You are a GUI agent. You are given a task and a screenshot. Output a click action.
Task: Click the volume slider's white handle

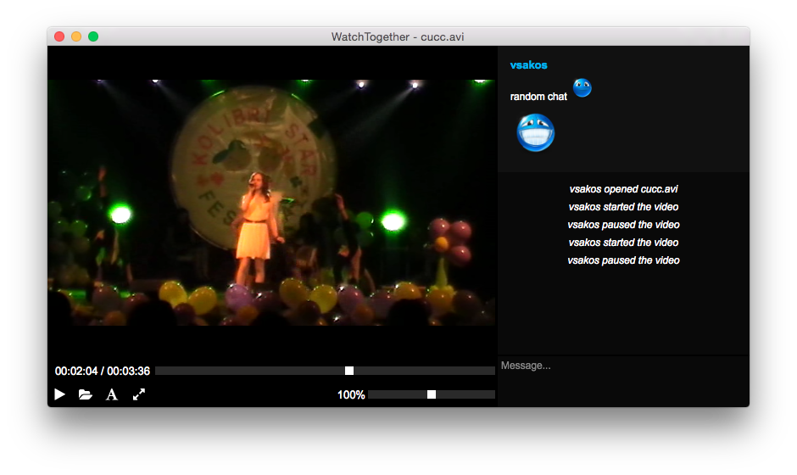tap(432, 394)
